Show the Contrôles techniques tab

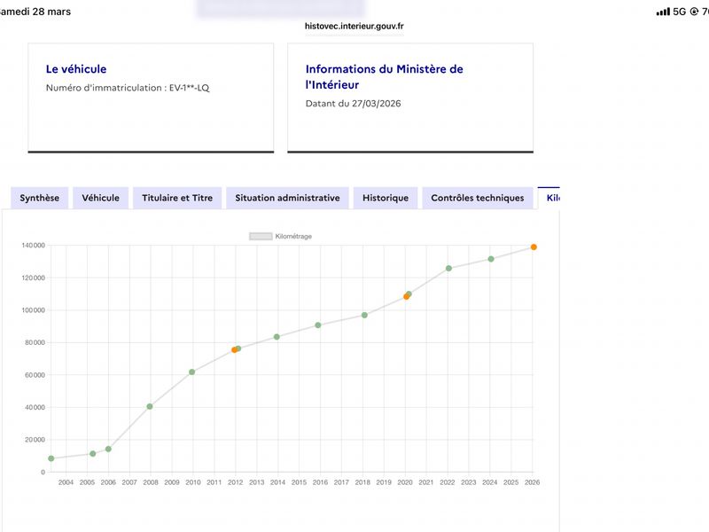478,198
